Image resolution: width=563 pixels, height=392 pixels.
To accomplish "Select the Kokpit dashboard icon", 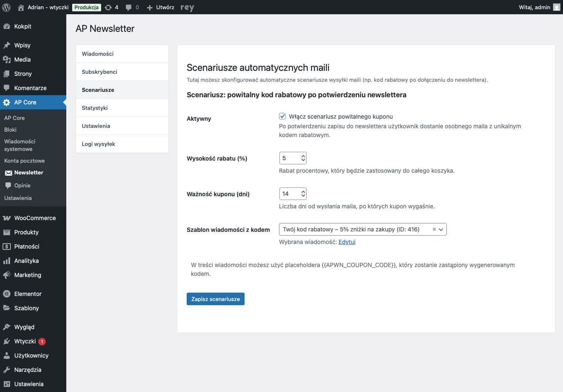I will [6, 26].
